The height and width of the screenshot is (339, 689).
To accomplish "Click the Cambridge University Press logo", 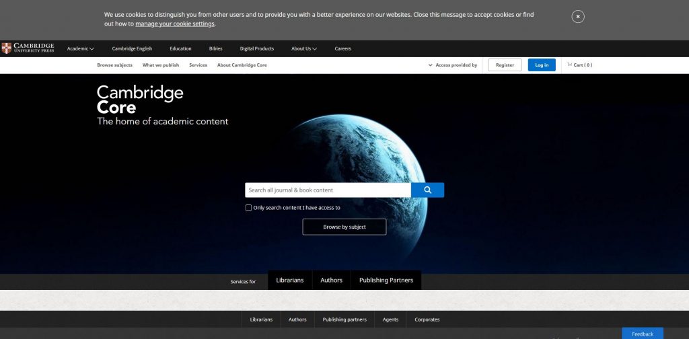I will pyautogui.click(x=28, y=48).
